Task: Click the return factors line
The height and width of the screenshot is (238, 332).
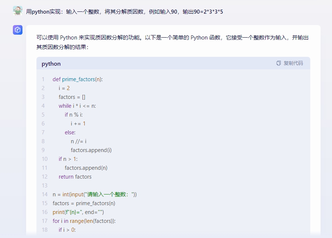Action: pyautogui.click(x=75, y=177)
